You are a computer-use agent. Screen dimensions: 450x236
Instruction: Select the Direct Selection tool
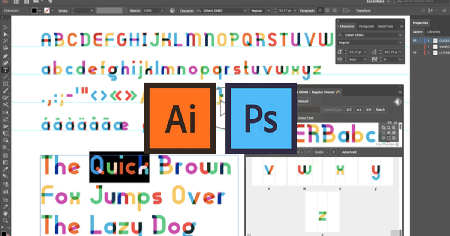(x=6, y=34)
